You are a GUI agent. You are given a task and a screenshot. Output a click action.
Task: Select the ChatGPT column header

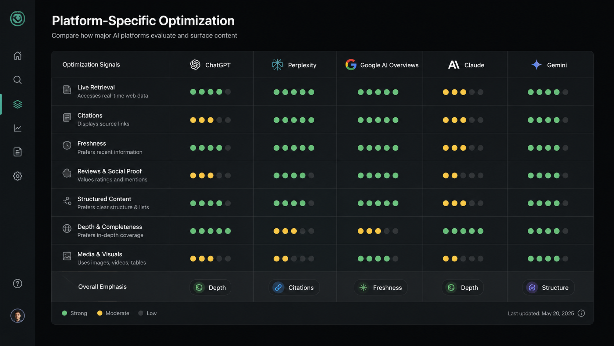pyautogui.click(x=212, y=65)
